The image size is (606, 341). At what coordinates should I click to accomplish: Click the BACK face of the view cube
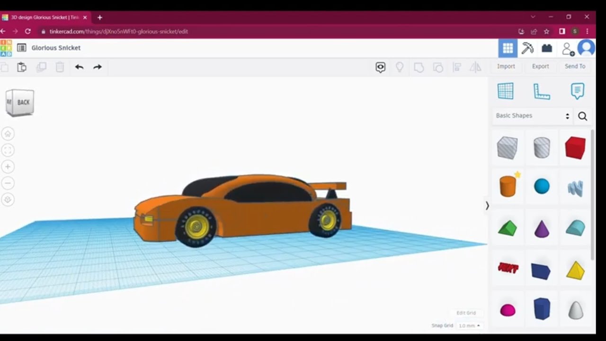point(23,102)
